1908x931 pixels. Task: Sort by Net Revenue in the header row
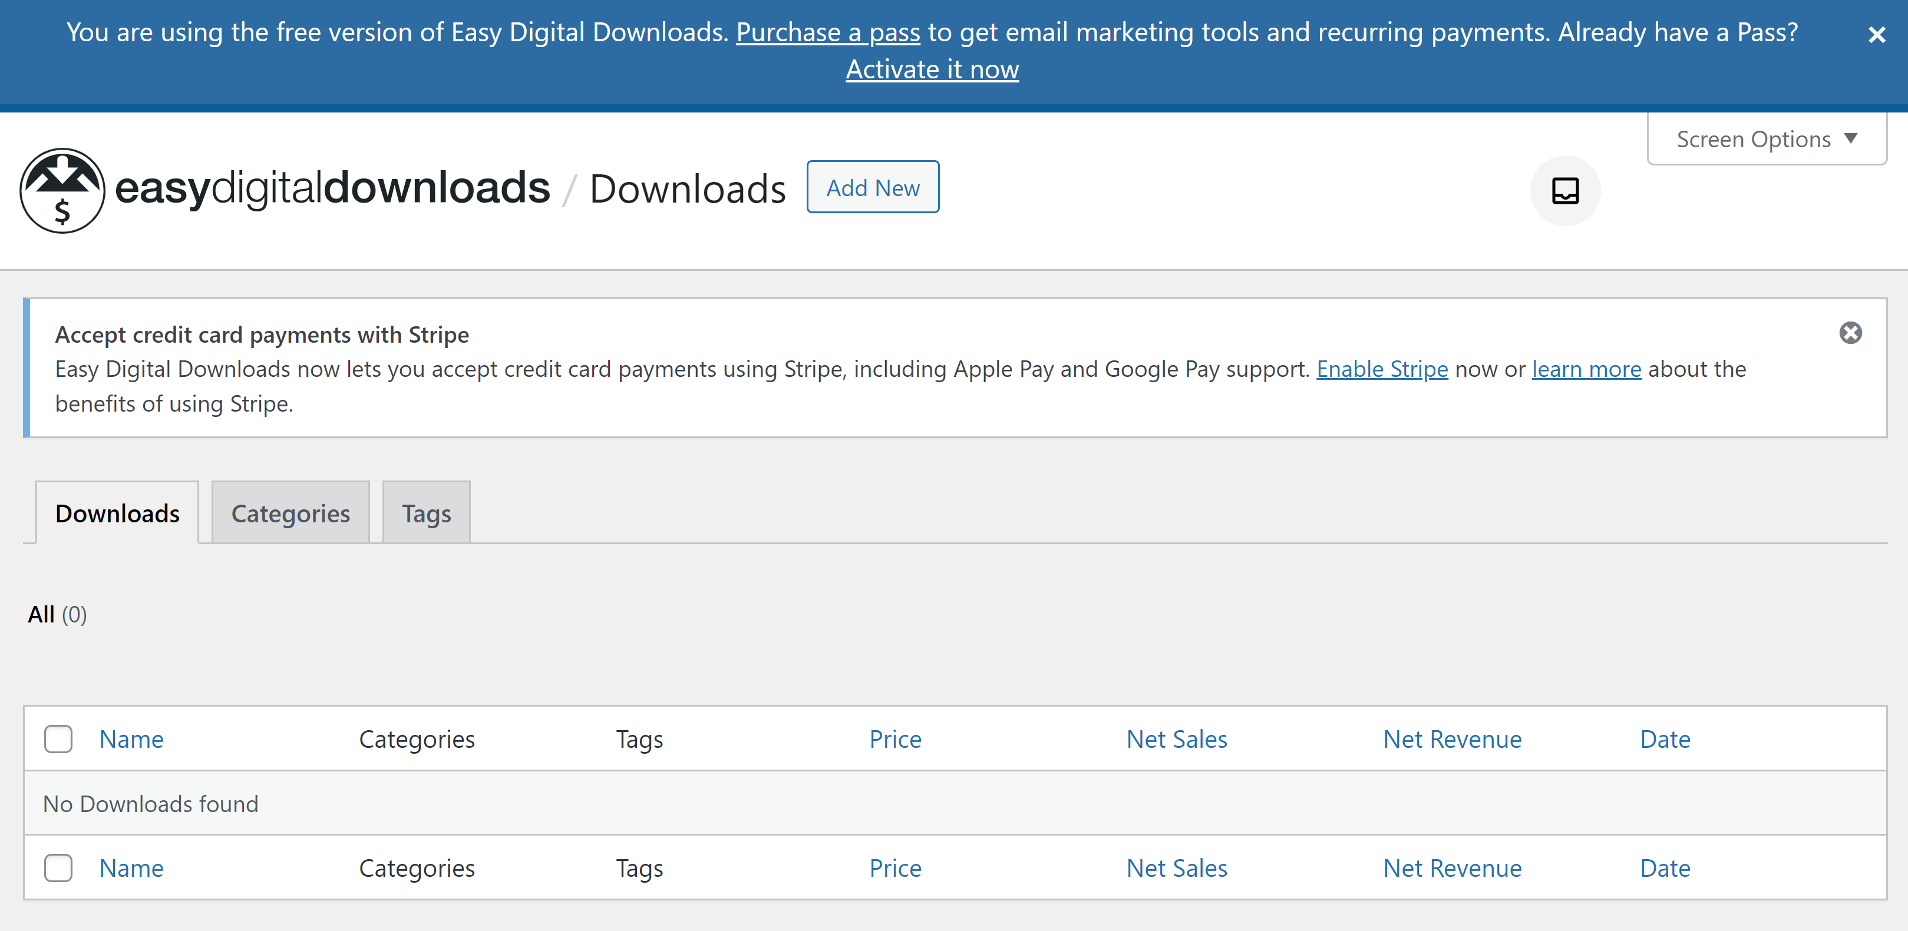[x=1453, y=738]
